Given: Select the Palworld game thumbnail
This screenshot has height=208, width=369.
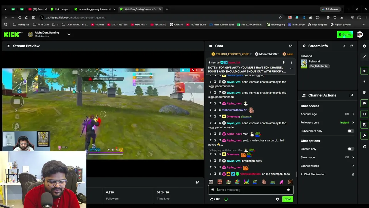Looking at the screenshot, I should [304, 64].
